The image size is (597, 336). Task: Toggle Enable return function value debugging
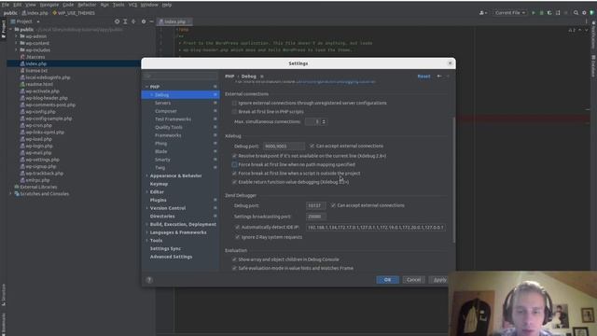pyautogui.click(x=234, y=182)
